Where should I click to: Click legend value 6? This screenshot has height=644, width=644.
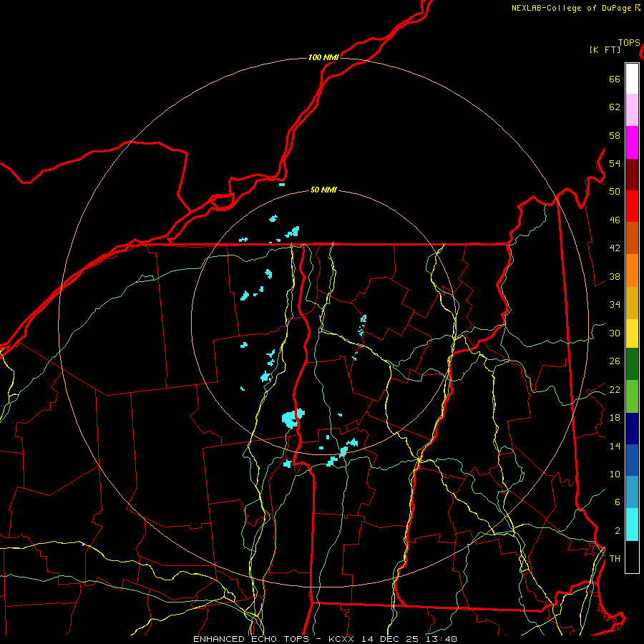pyautogui.click(x=618, y=502)
